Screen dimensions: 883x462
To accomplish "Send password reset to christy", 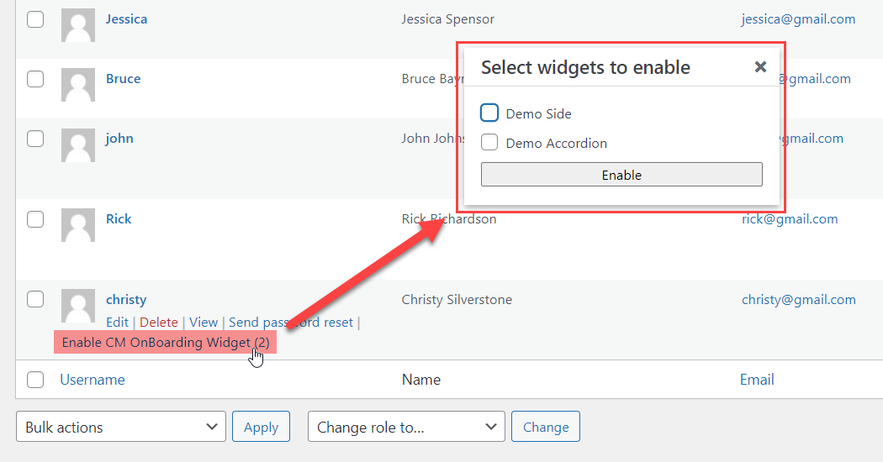I will click(x=291, y=323).
